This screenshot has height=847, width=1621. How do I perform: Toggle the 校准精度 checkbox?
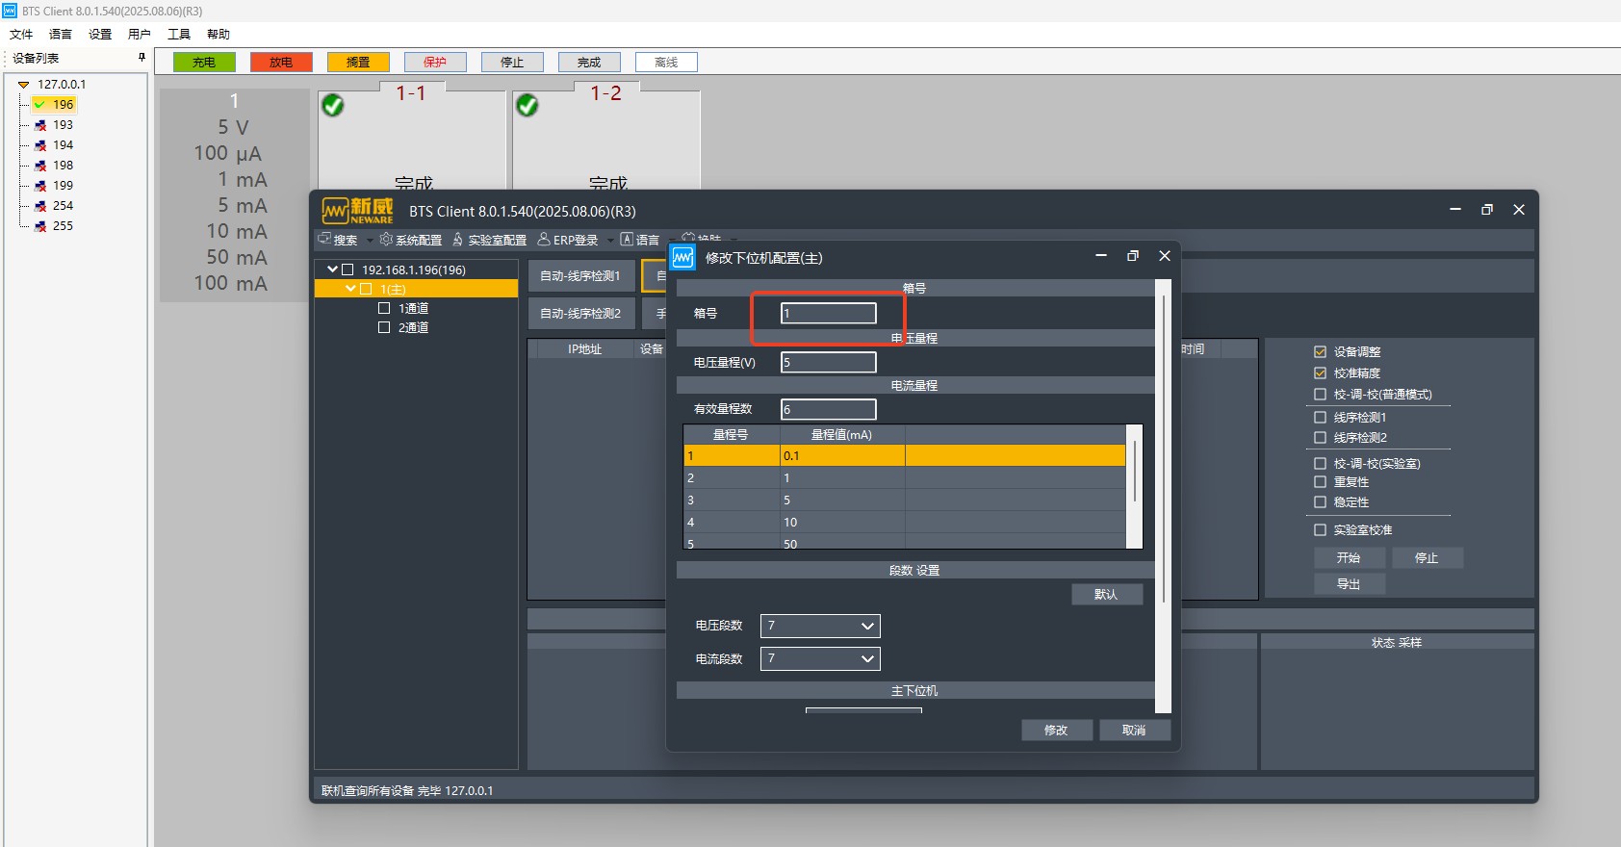(x=1320, y=372)
